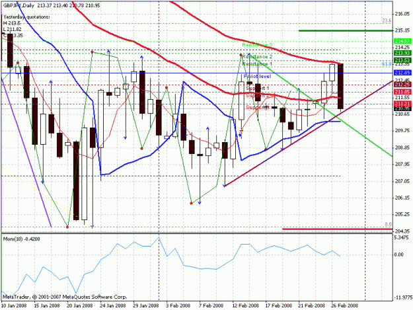
Task: Click the 5.3475 momentum scale value
Action: tap(402, 238)
